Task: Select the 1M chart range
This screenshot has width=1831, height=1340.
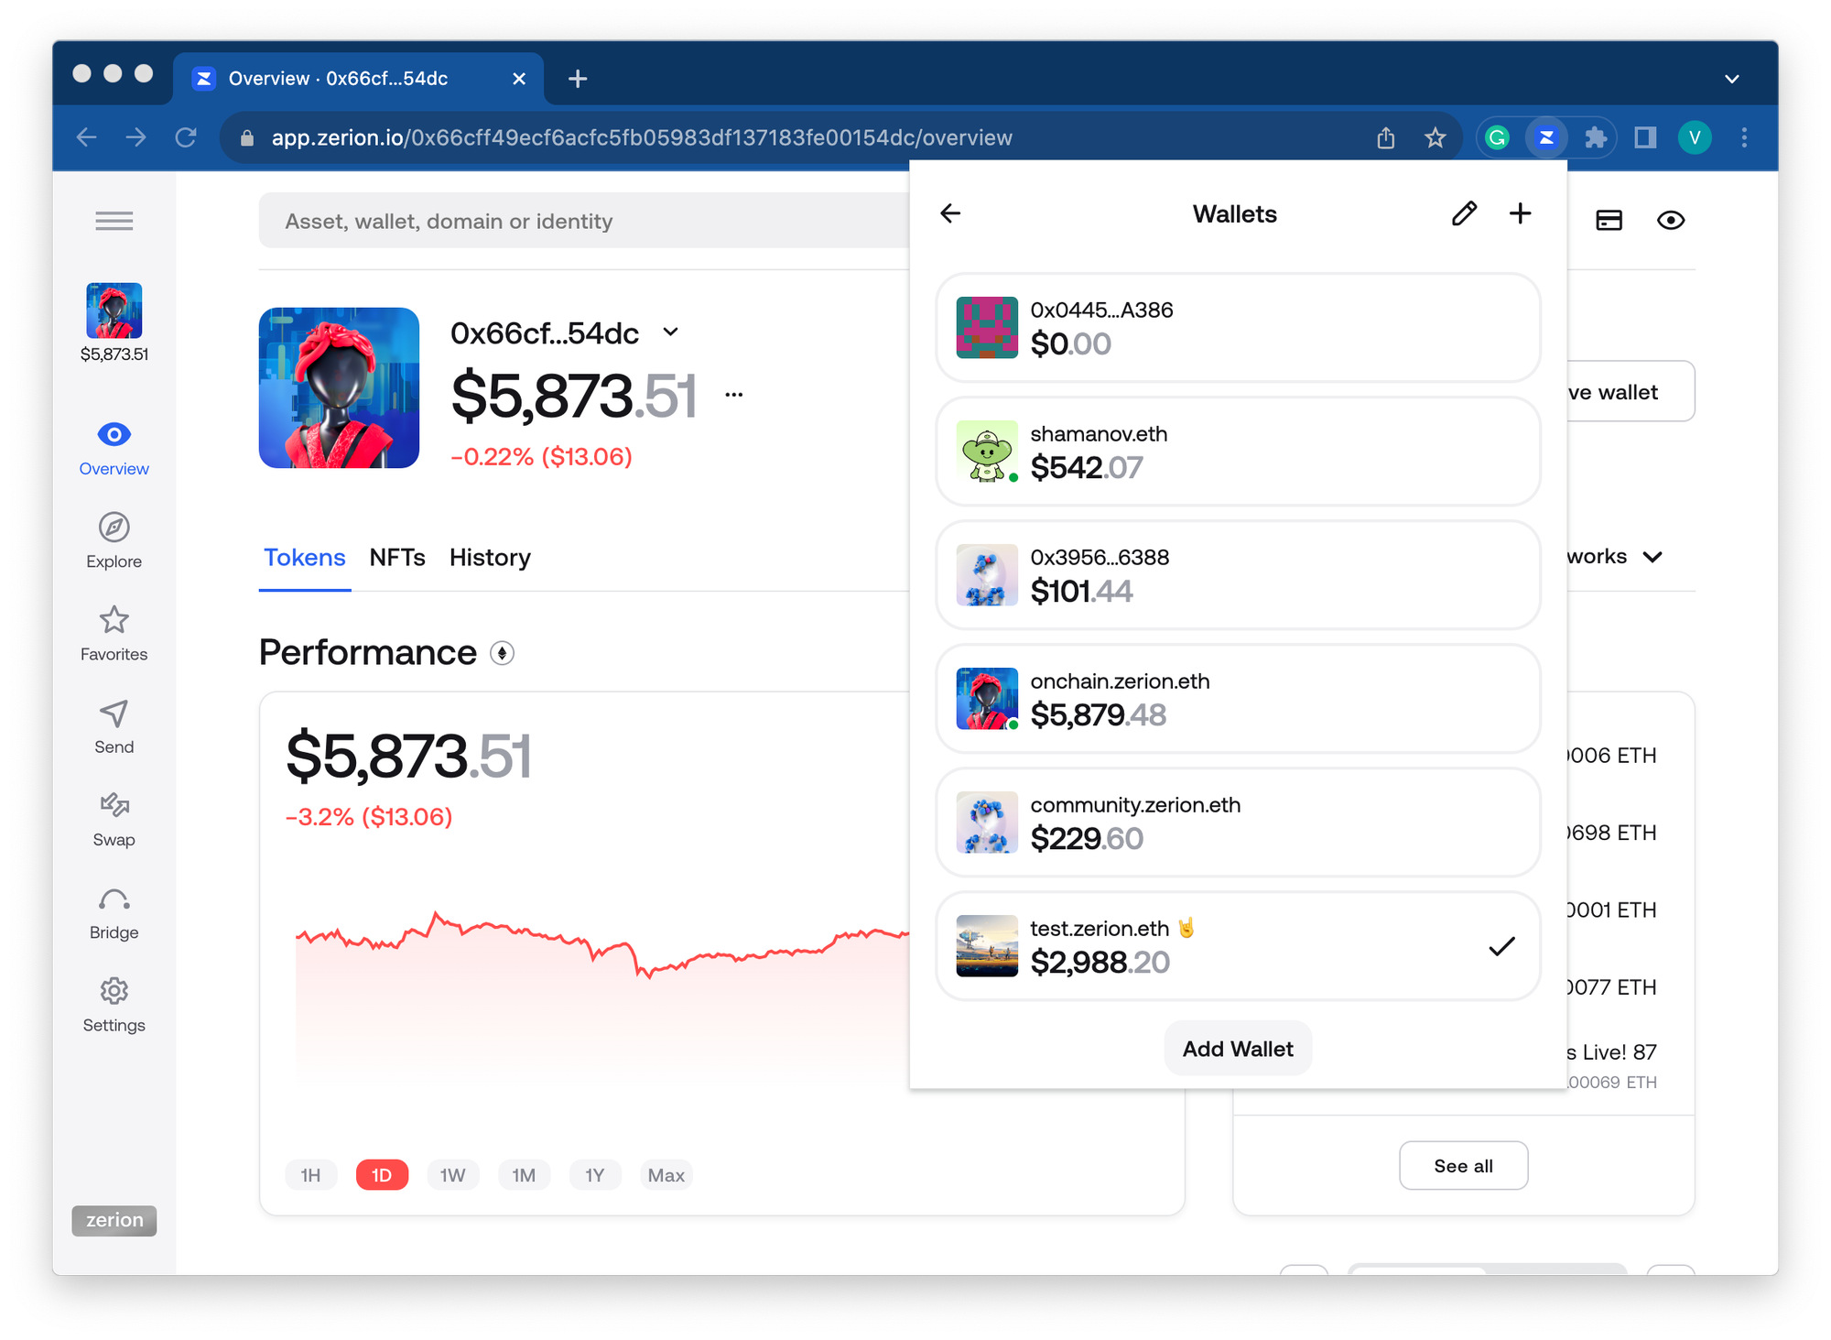Action: click(x=524, y=1175)
